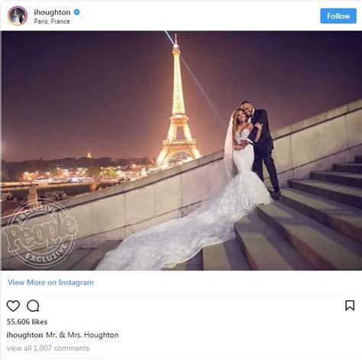
Task: Like the post with the heart icon
Action: 13,306
